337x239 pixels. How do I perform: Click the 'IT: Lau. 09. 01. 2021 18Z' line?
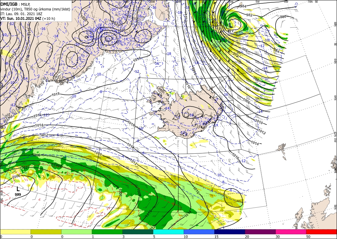point(21,14)
